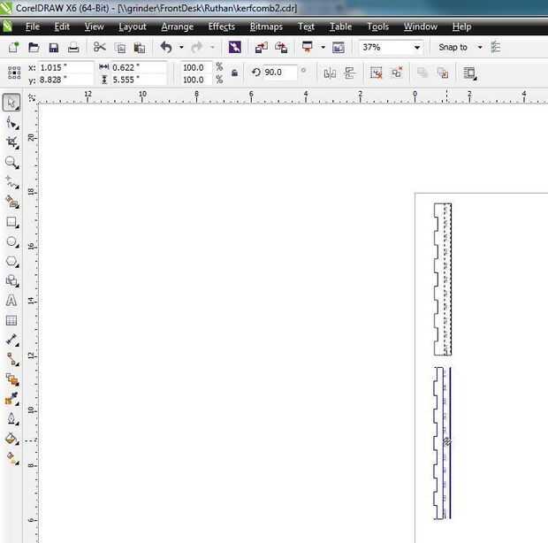Open the View menu
Screen dimensions: 548x543
[x=94, y=27]
